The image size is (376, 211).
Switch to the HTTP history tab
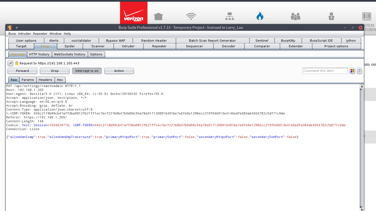pyautogui.click(x=39, y=54)
